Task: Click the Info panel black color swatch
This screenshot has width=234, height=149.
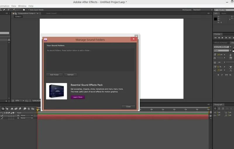Action: tap(216, 19)
